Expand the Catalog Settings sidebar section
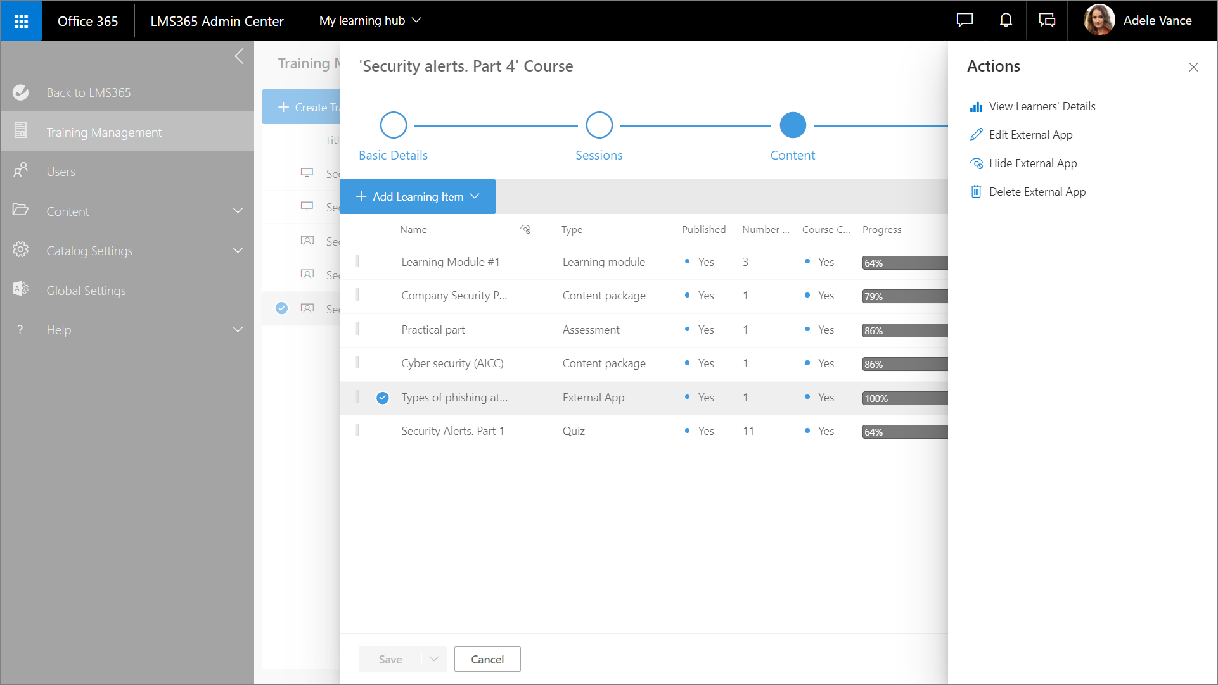The width and height of the screenshot is (1218, 685). click(238, 251)
